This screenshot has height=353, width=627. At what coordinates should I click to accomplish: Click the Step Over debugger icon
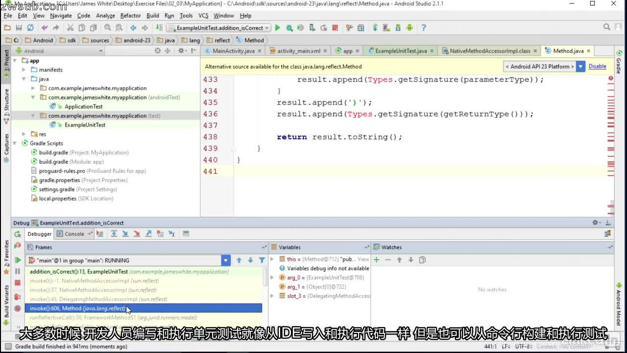114,234
